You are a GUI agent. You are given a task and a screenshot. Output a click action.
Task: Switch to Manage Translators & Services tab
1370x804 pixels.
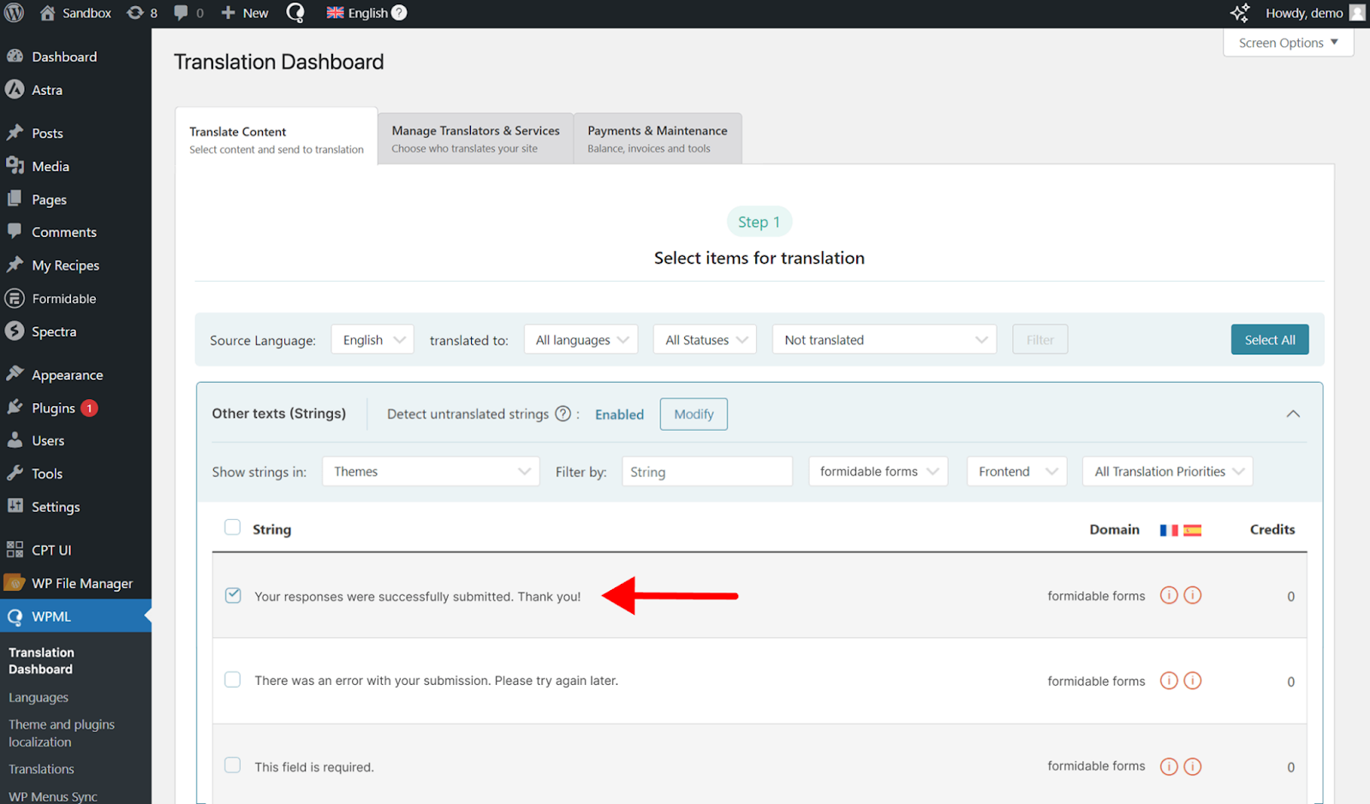click(x=475, y=138)
